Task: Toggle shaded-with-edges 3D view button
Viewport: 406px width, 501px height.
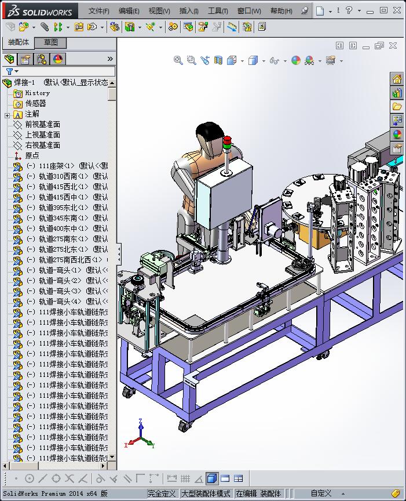Action: (x=211, y=478)
